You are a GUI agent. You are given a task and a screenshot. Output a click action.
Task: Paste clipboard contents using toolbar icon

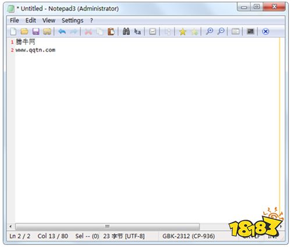[111, 31]
